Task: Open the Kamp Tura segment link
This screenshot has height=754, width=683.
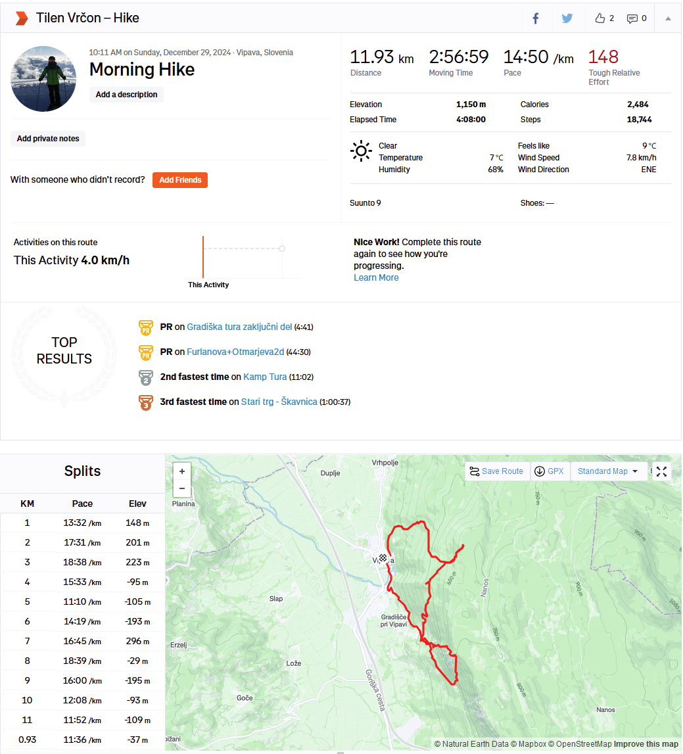Action: [x=265, y=377]
